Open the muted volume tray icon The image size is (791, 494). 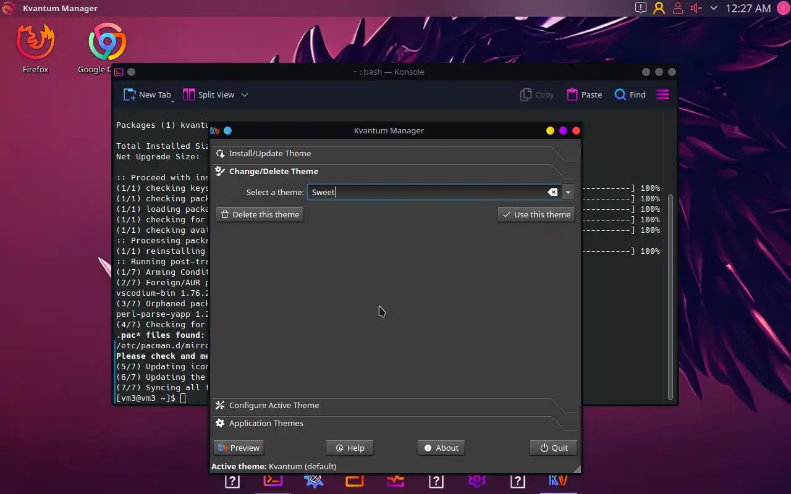[696, 8]
